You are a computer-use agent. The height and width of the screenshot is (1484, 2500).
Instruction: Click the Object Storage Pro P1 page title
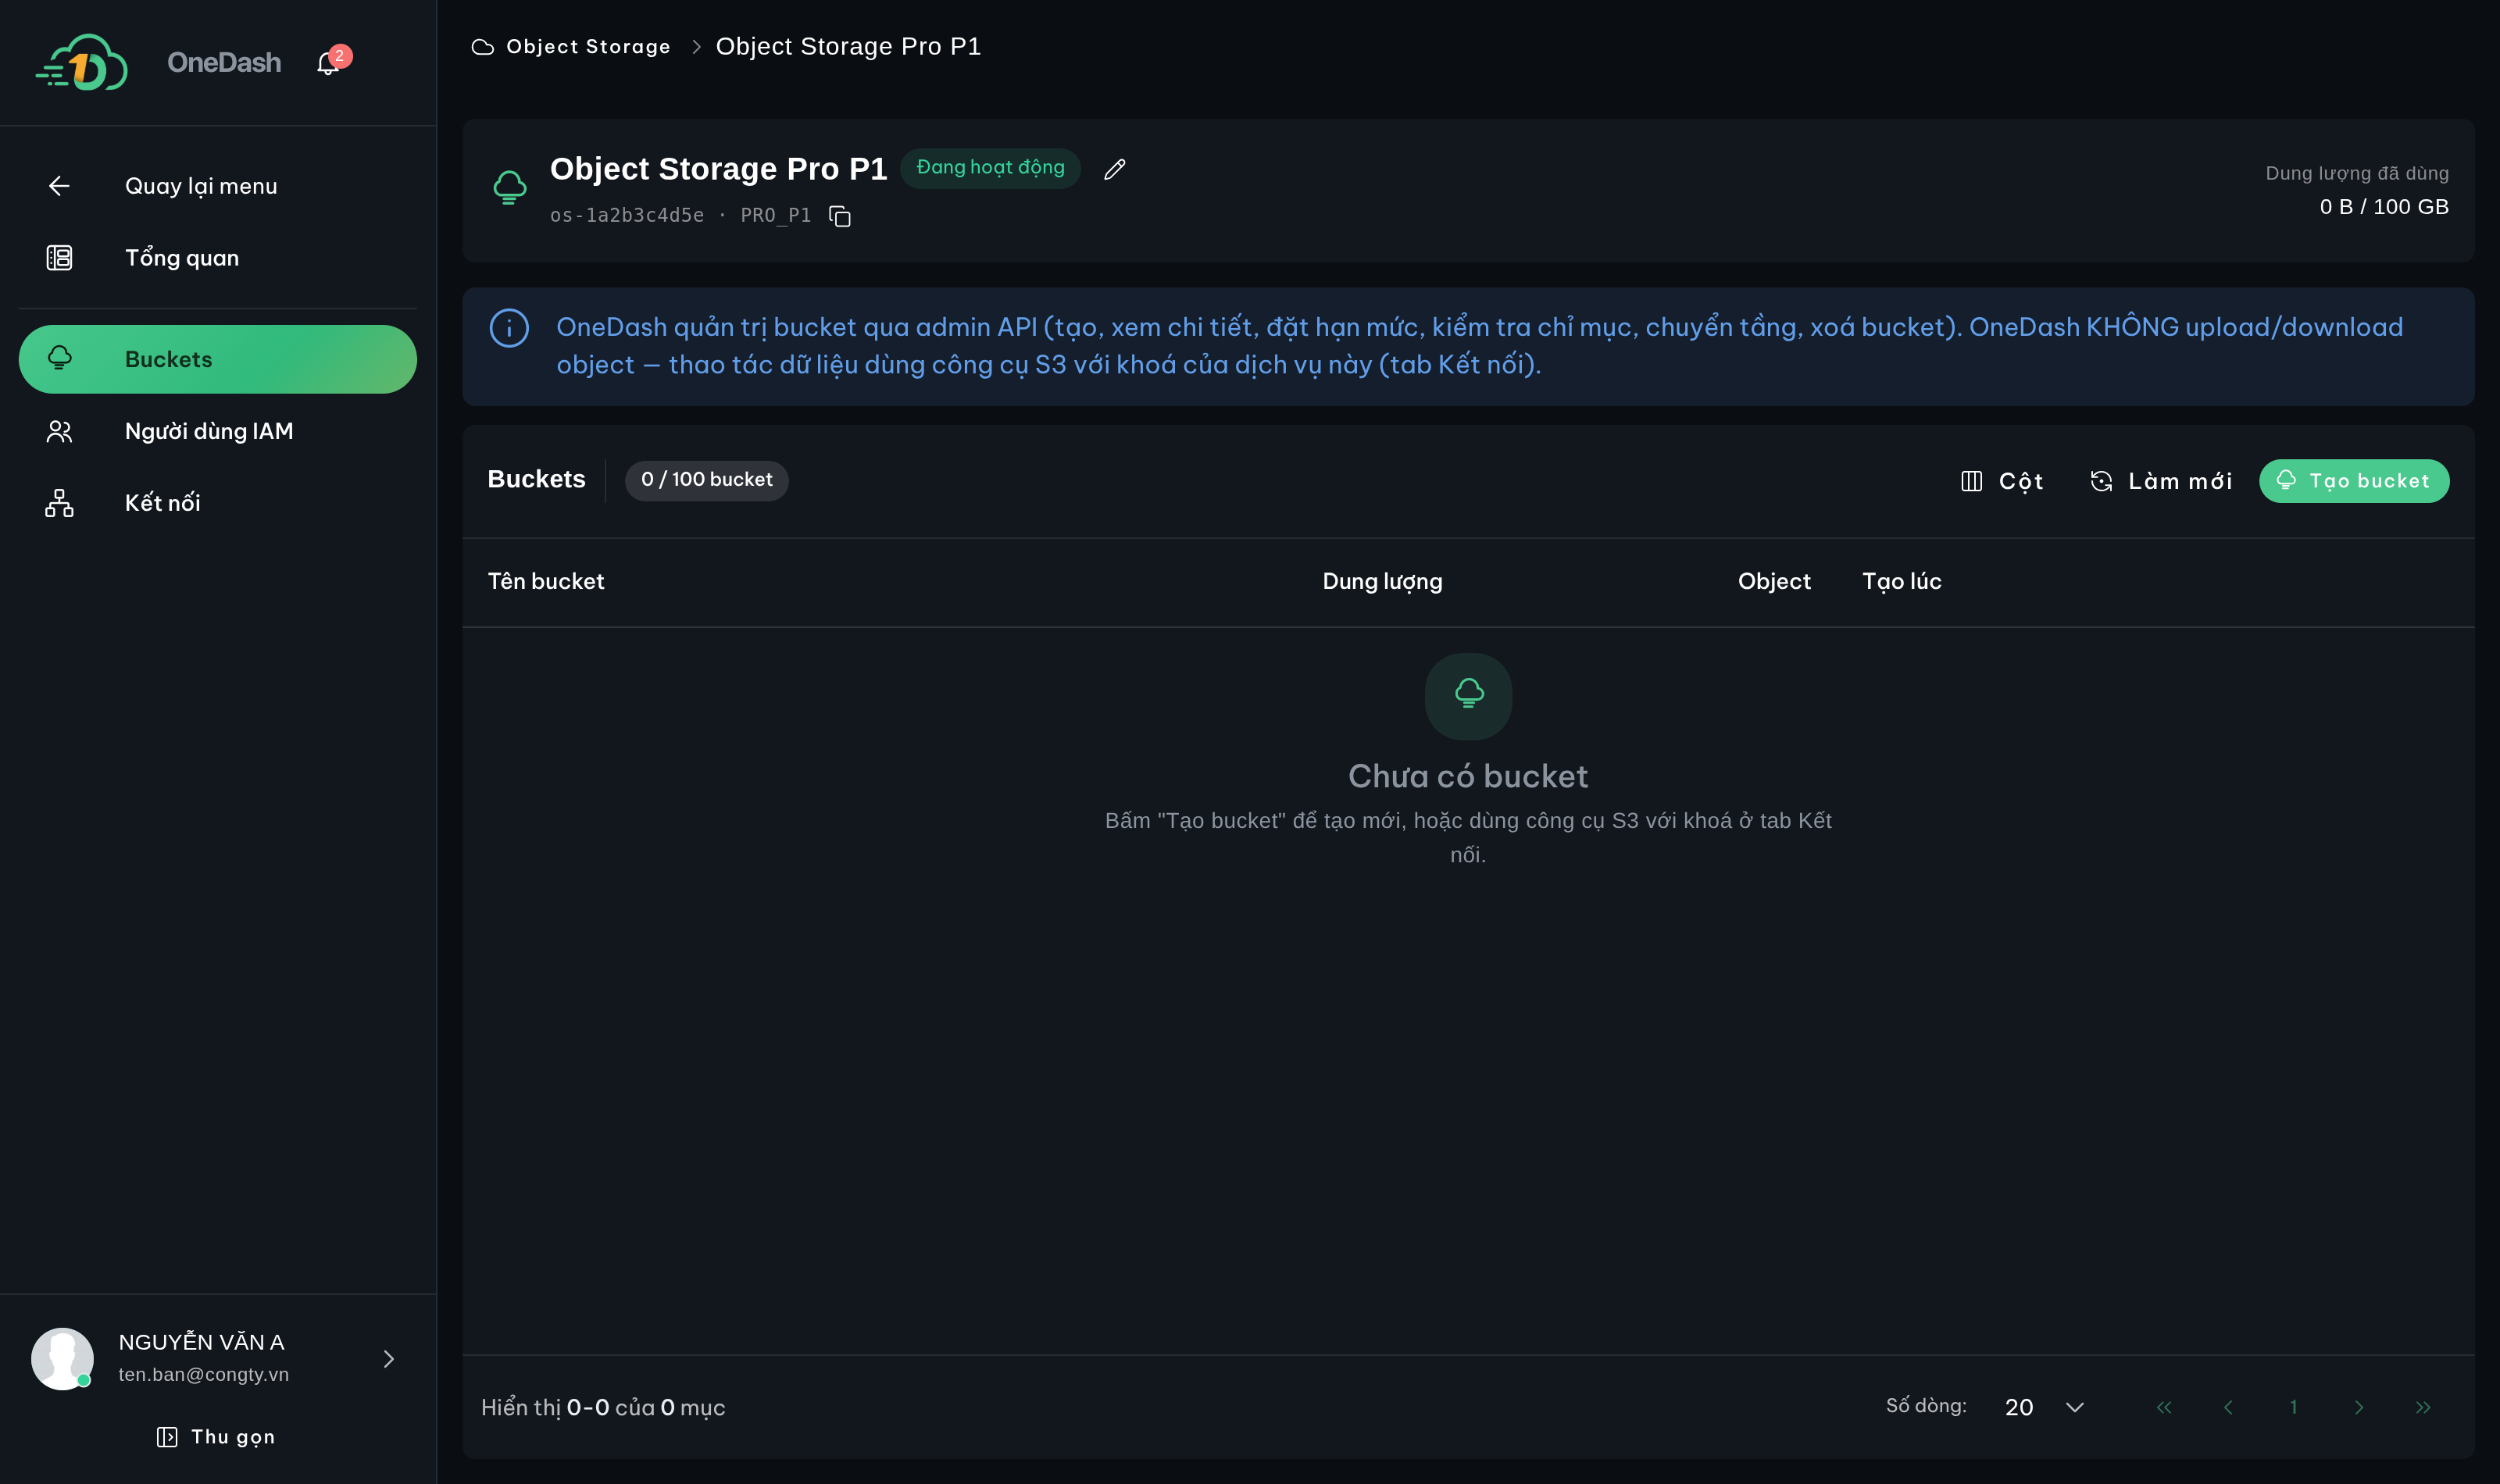pos(719,169)
